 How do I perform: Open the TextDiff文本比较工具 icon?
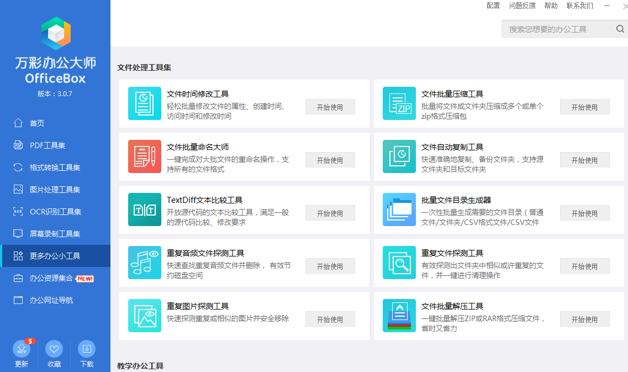[x=145, y=209]
